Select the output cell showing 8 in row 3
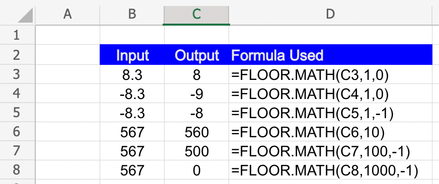Screen dimensions: 439x184 [196, 74]
